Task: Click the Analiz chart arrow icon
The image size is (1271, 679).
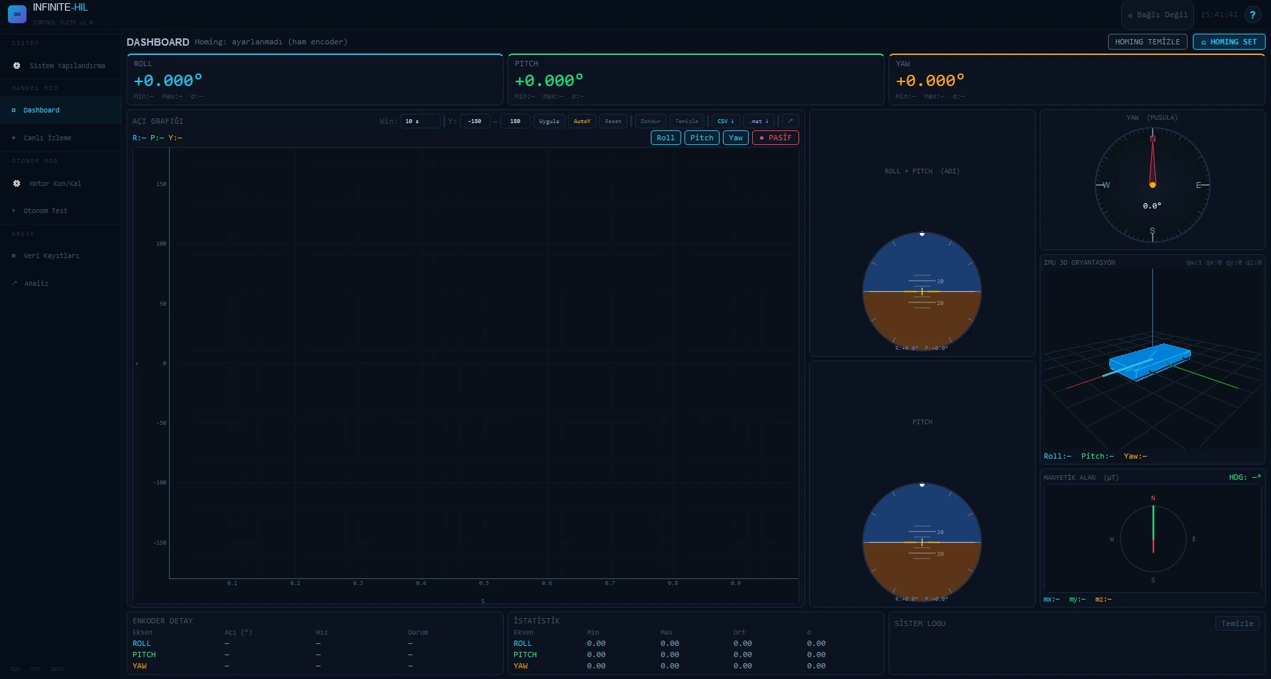Action: [x=14, y=283]
